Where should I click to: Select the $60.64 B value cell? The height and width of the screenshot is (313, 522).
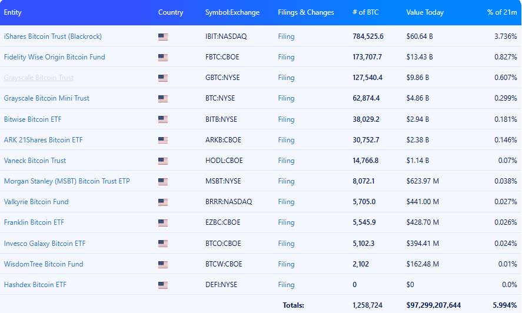[420, 36]
